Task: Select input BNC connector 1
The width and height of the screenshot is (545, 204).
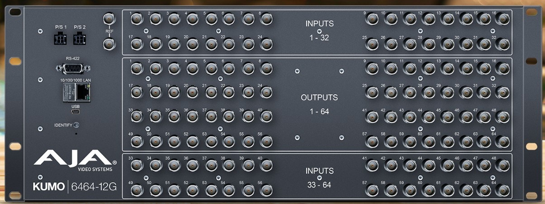Action: (137, 19)
